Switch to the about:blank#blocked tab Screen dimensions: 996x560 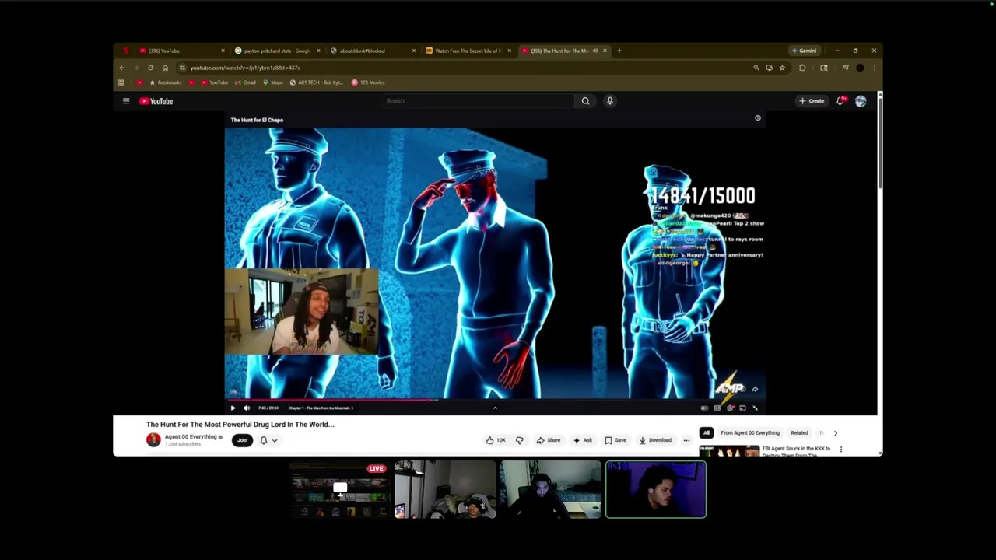pyautogui.click(x=372, y=51)
